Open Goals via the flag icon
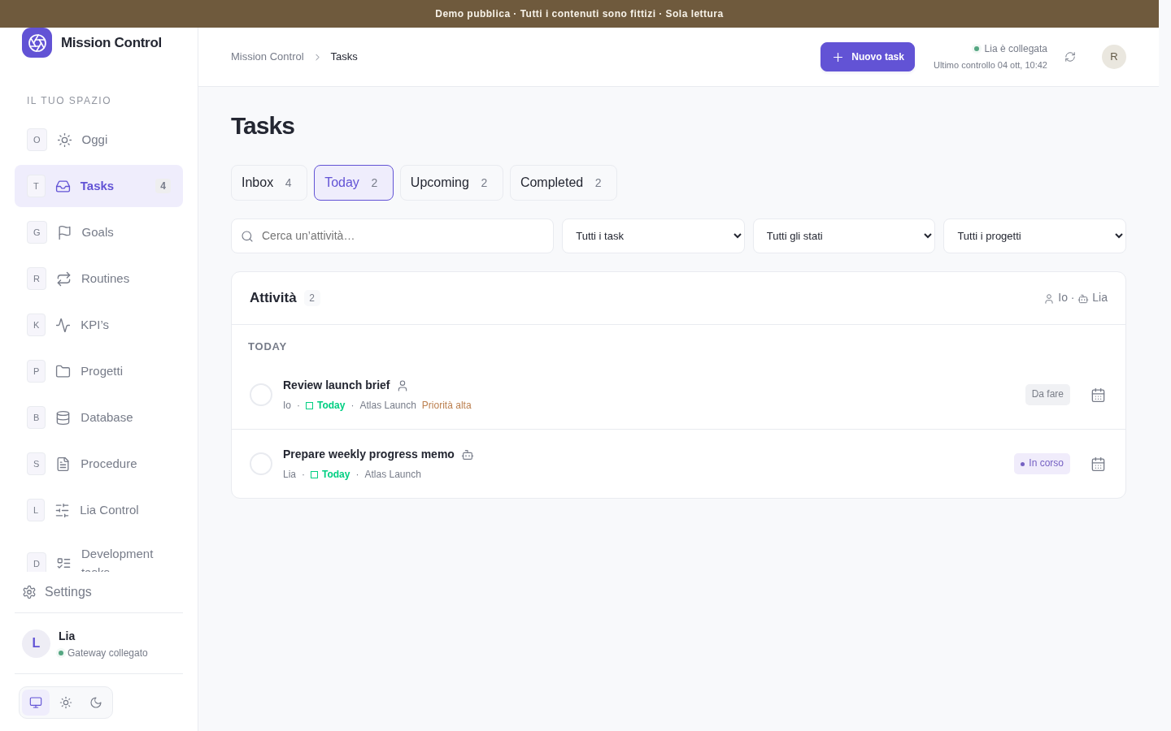The image size is (1171, 731). tap(64, 232)
